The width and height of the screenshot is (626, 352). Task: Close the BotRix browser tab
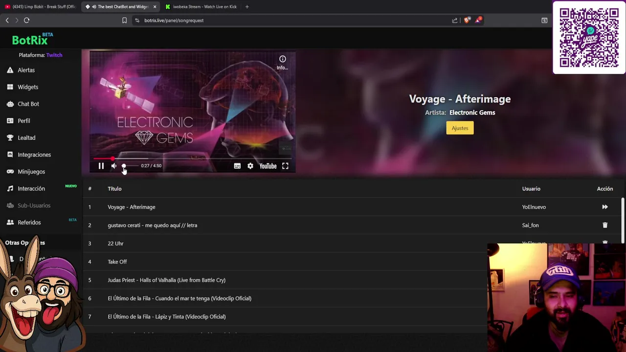(x=155, y=7)
